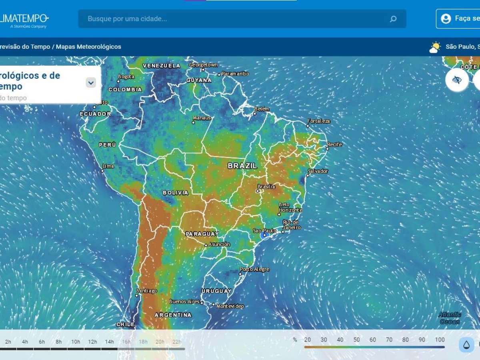This screenshot has height=360, width=480.
Task: Select the humidity water-drop layer icon
Action: pos(466,345)
